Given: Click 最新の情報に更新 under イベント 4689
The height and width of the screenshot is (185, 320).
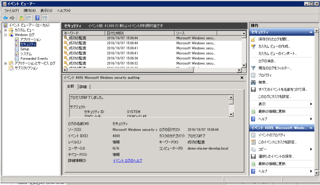Looking at the screenshot, I should (x=272, y=164).
